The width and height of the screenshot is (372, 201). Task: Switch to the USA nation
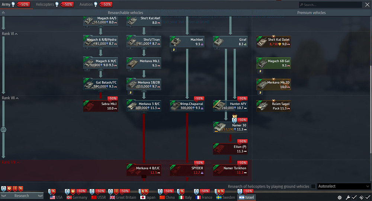pyautogui.click(x=56, y=197)
